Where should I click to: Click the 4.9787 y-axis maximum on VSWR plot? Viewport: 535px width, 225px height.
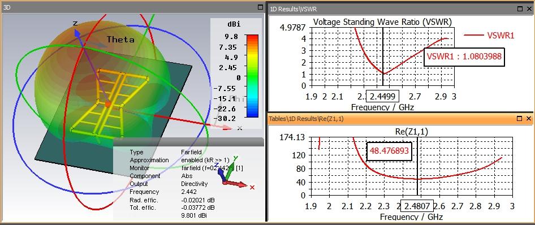[293, 27]
